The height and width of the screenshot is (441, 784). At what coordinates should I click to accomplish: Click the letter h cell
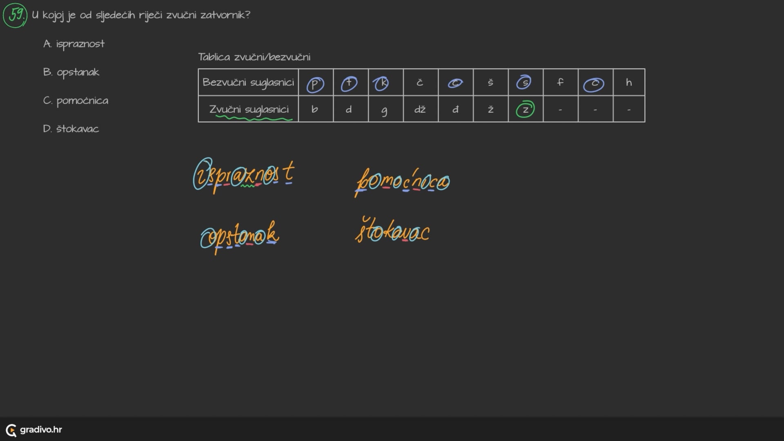pyautogui.click(x=629, y=82)
